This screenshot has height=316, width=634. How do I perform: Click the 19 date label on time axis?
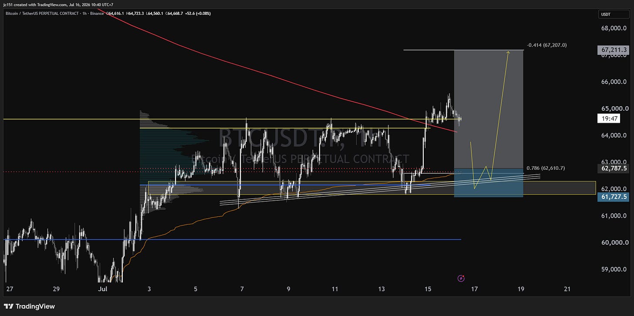(x=521, y=289)
